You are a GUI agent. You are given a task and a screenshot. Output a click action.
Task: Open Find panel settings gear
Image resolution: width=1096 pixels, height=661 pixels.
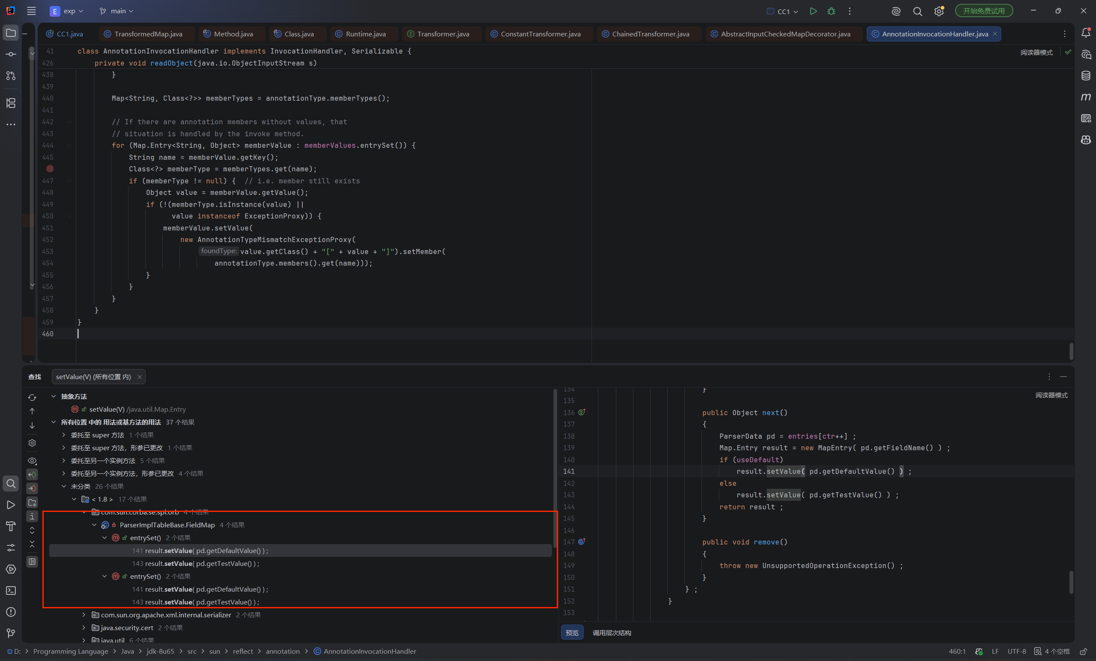tap(32, 443)
